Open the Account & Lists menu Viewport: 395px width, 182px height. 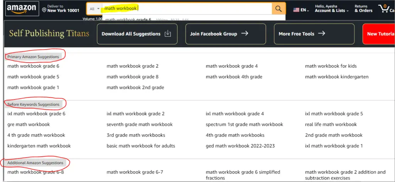point(331,8)
